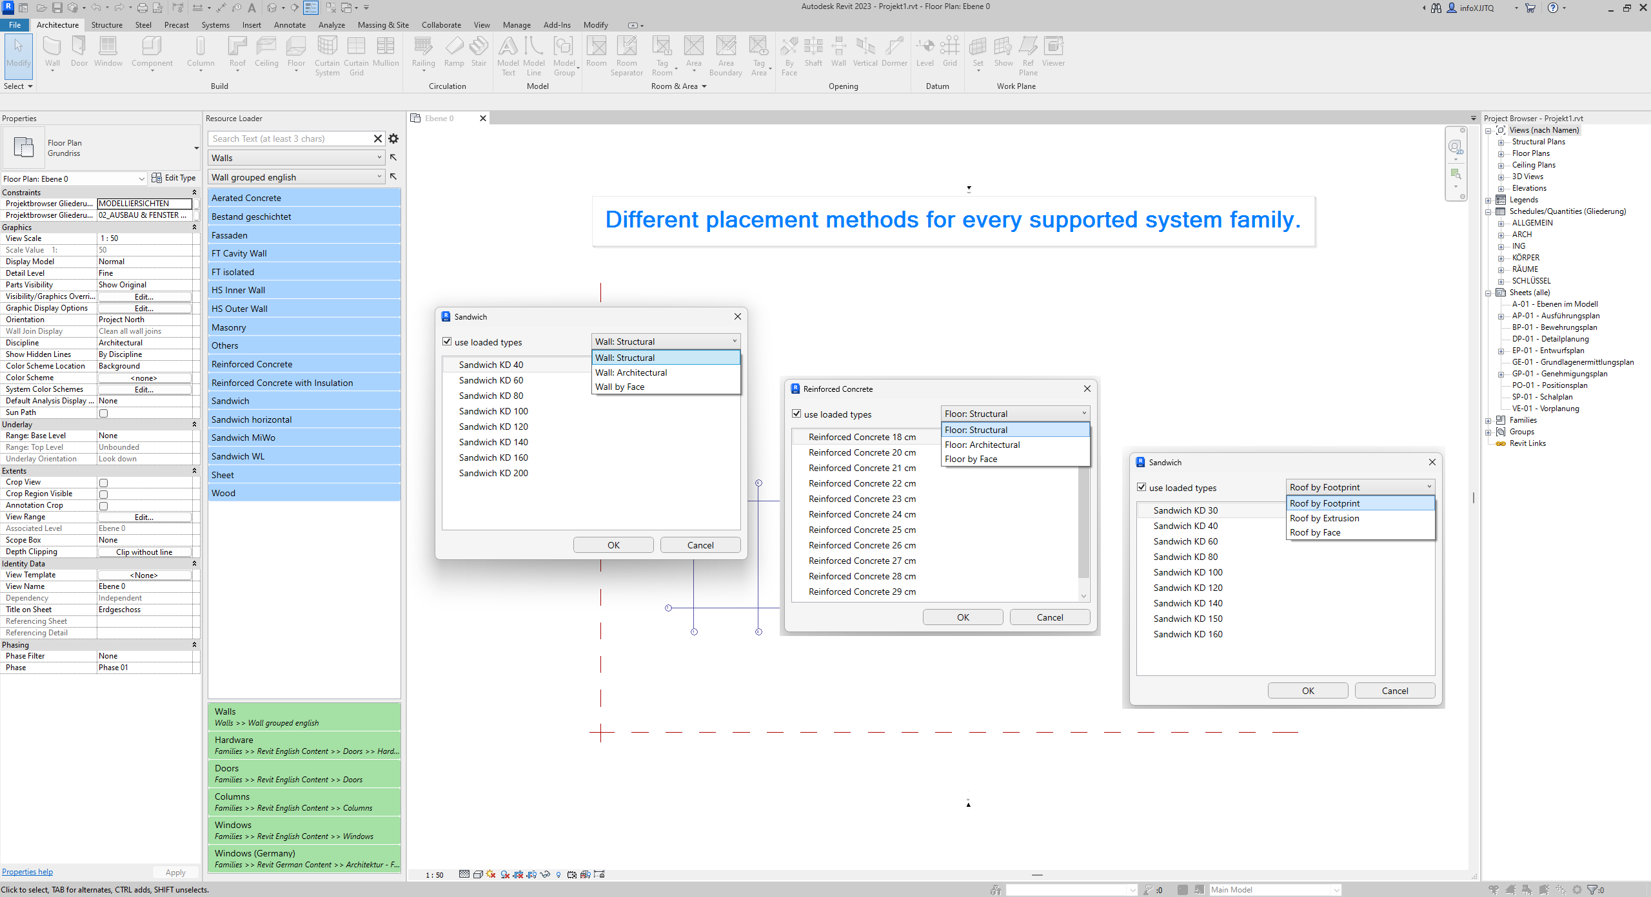Open Resource Loader settings gear
Image resolution: width=1651 pixels, height=897 pixels.
(x=393, y=139)
